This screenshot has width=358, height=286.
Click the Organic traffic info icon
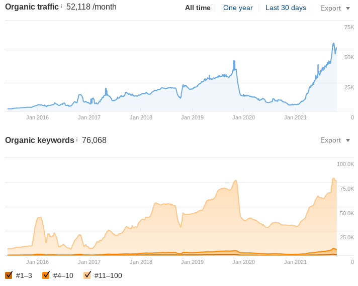(x=61, y=7)
